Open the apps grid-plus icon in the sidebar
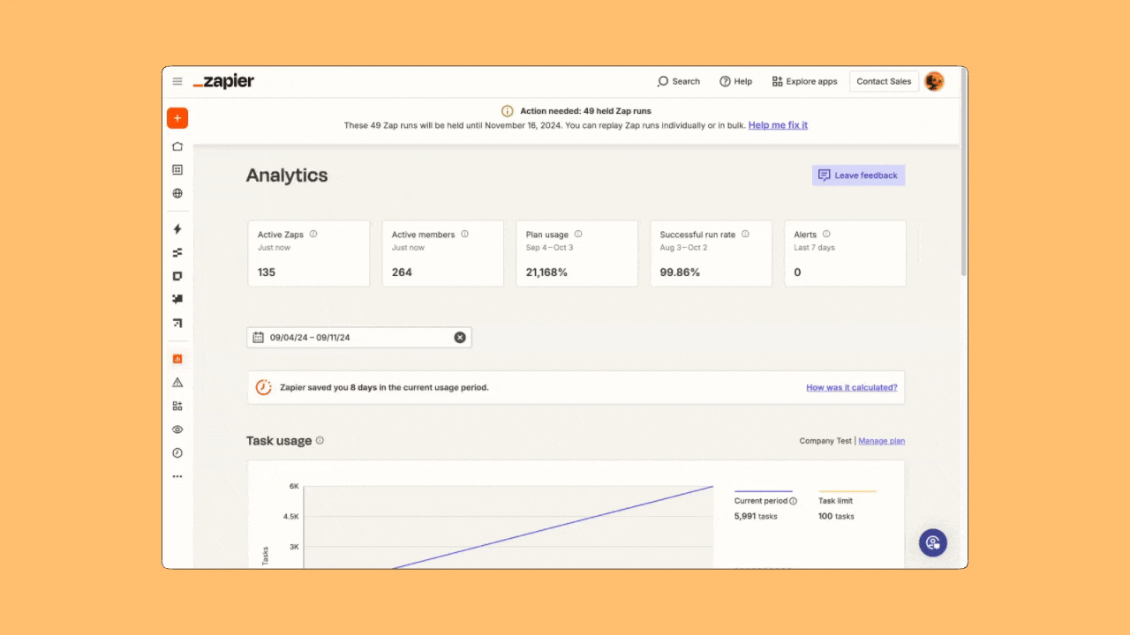Image resolution: width=1130 pixels, height=635 pixels. 177,406
